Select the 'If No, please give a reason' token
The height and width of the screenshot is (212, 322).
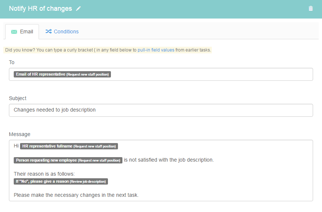61,181
